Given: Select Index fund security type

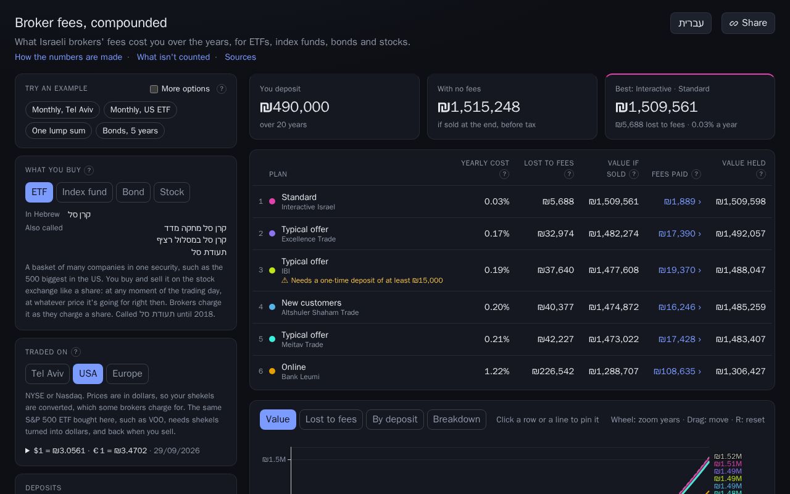Looking at the screenshot, I should click(85, 192).
